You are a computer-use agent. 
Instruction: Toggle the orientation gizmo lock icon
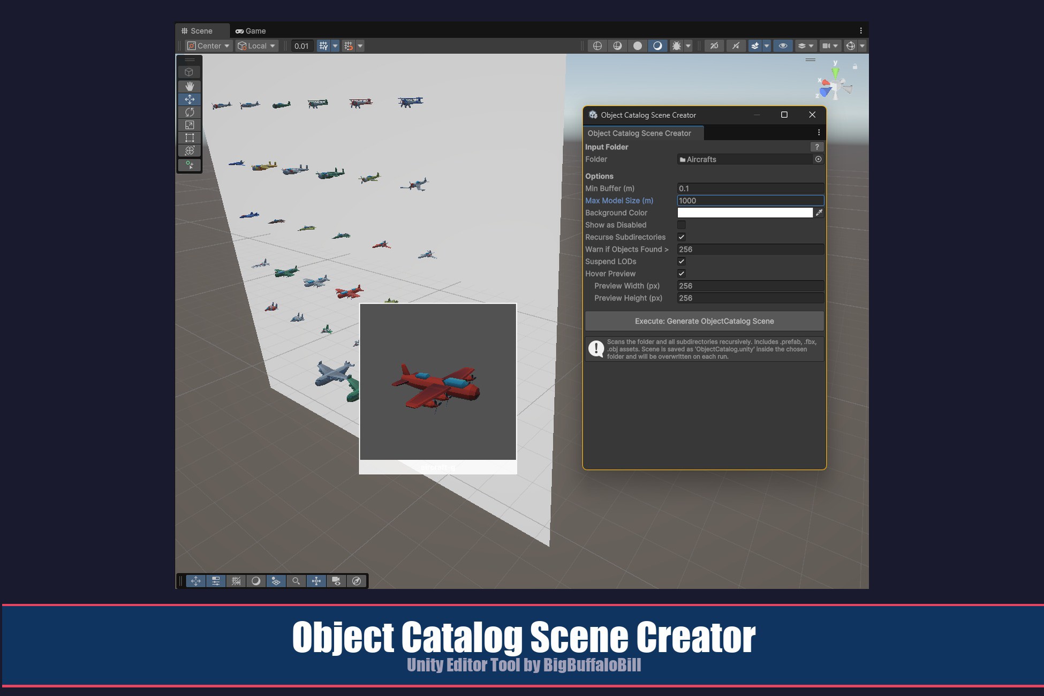(x=855, y=67)
